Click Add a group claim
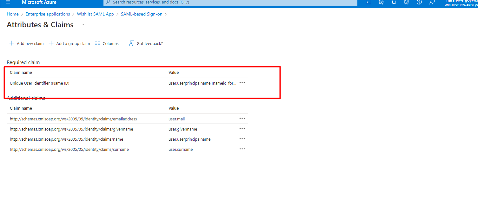 tap(69, 43)
